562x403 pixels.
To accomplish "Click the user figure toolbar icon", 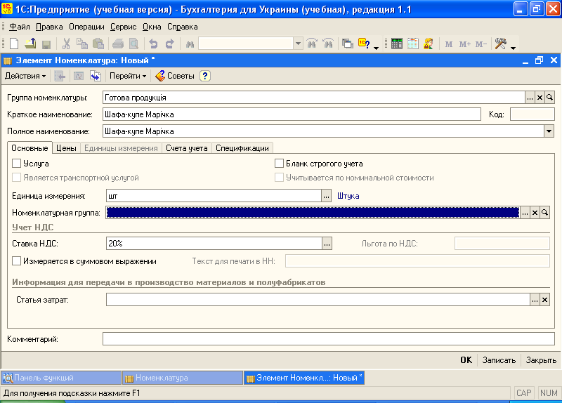I will pos(429,44).
